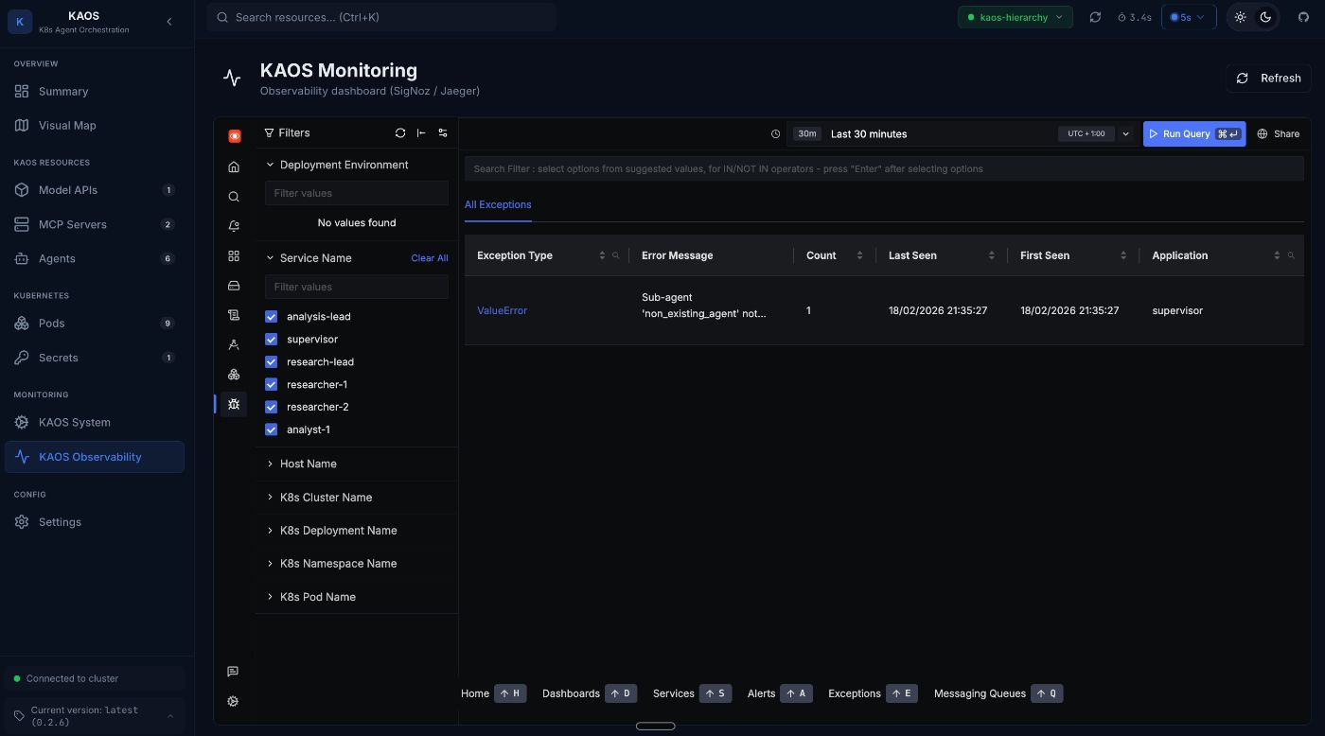Open the GitHub icon in top bar
This screenshot has height=736, width=1325.
tap(1301, 17)
